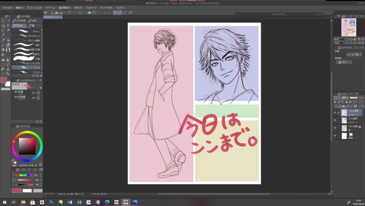Delete sub tool trash icon

tap(41, 76)
